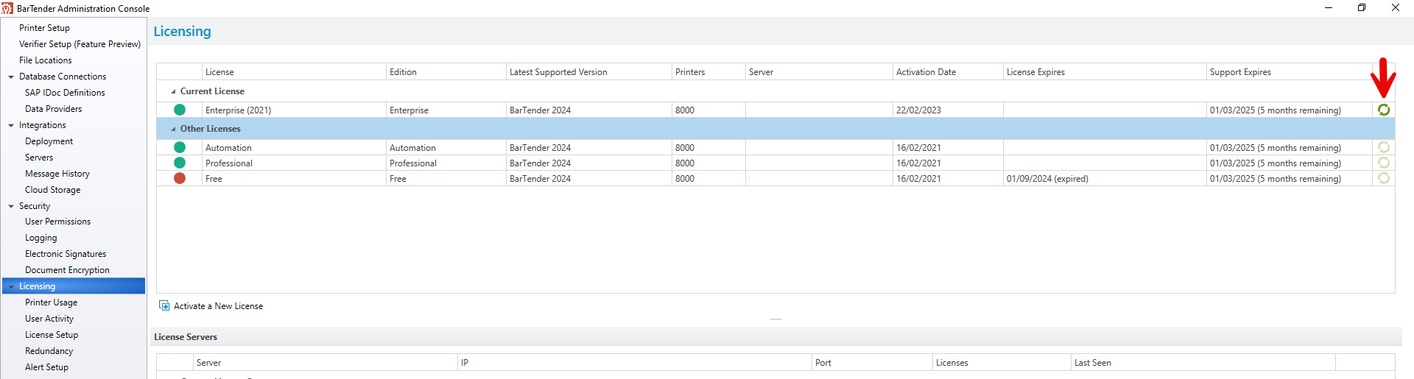Collapse the Database Connections tree node
This screenshot has width=1414, height=379.
pos(11,77)
